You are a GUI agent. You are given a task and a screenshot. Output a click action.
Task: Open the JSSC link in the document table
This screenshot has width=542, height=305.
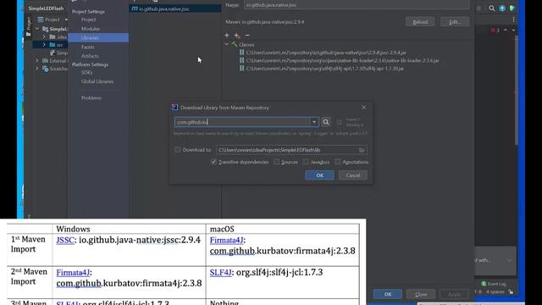pyautogui.click(x=65, y=240)
